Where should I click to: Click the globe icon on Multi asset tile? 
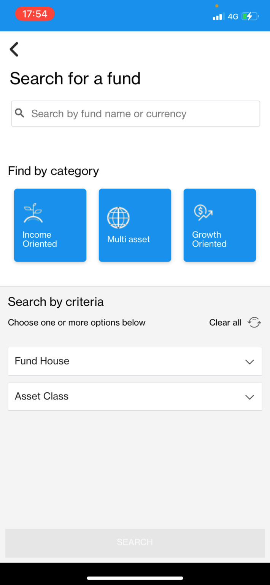[118, 218]
